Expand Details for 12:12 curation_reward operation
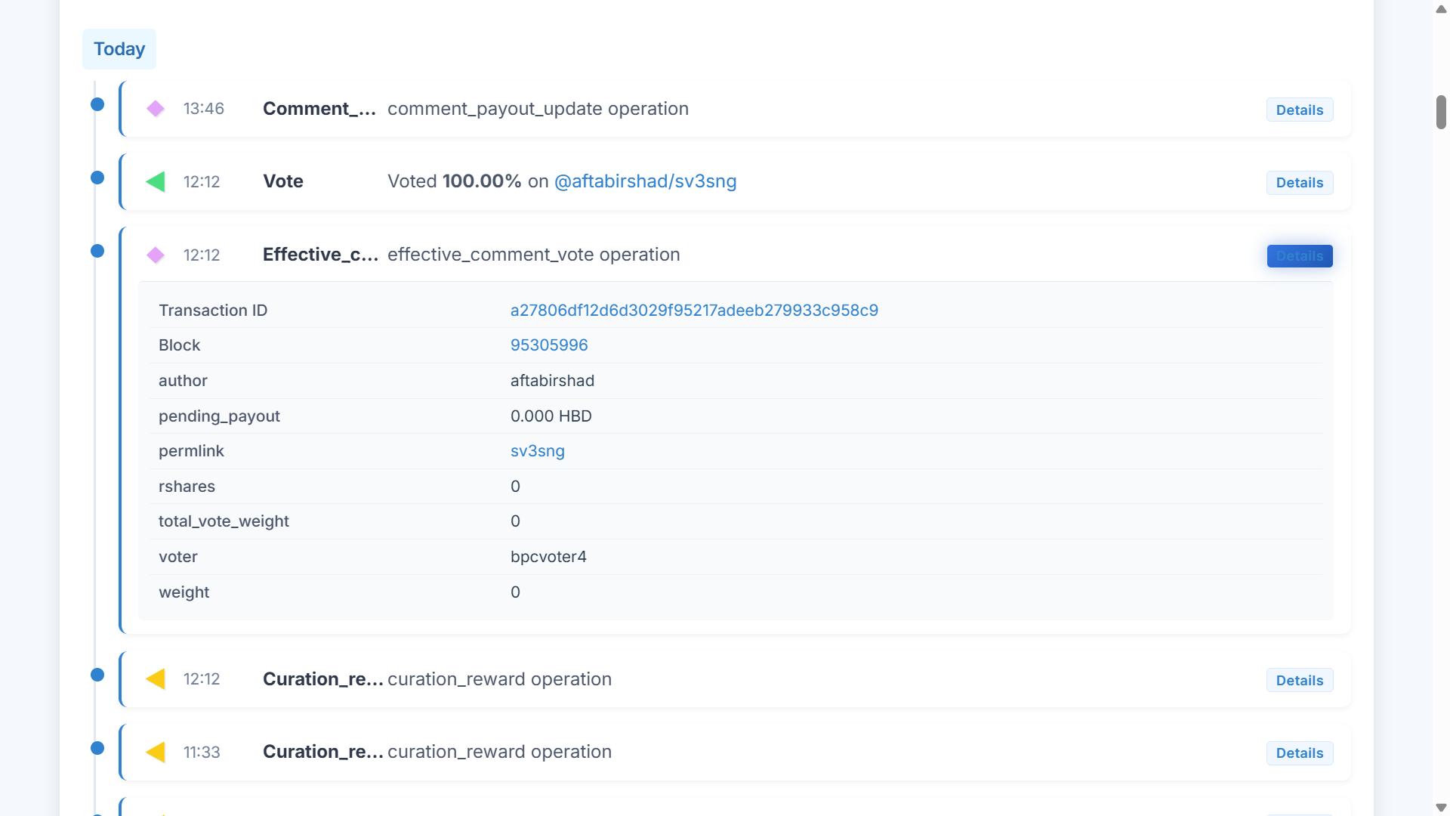The height and width of the screenshot is (816, 1450). click(1300, 681)
